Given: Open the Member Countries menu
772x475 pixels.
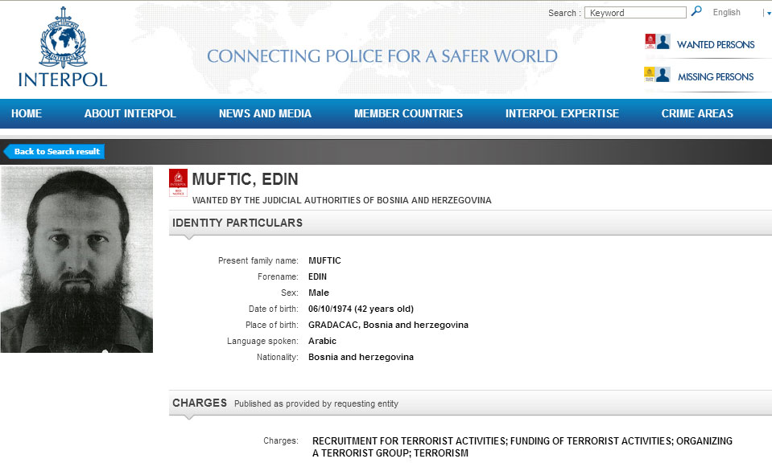Looking at the screenshot, I should [x=408, y=113].
